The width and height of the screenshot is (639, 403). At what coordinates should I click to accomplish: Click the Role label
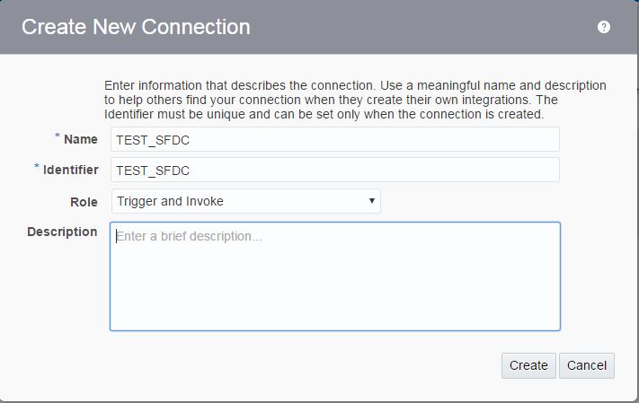[x=84, y=201]
